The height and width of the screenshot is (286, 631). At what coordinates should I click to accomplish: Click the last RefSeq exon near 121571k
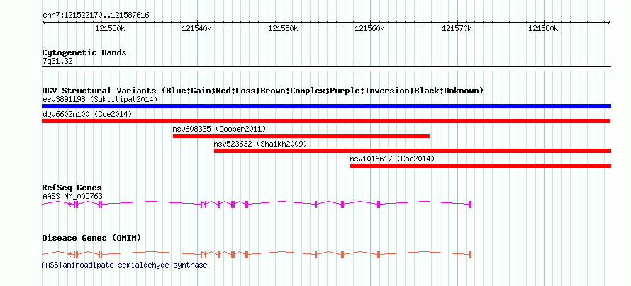[471, 205]
